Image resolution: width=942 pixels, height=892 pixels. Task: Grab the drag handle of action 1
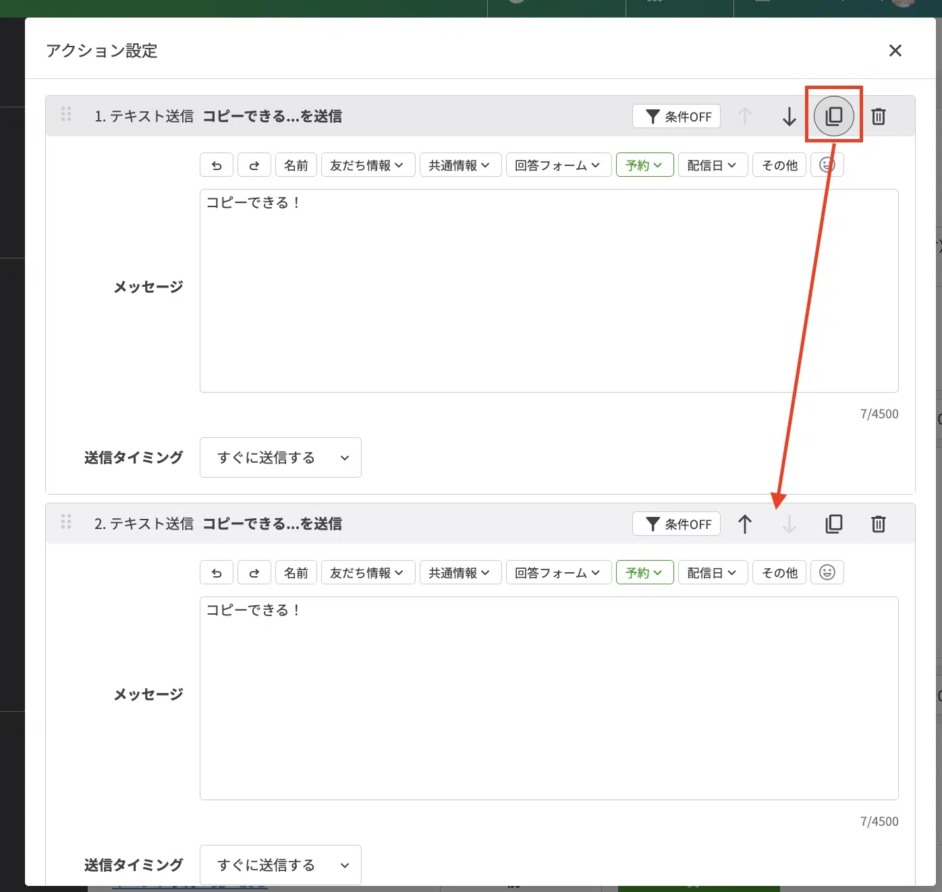pos(66,114)
